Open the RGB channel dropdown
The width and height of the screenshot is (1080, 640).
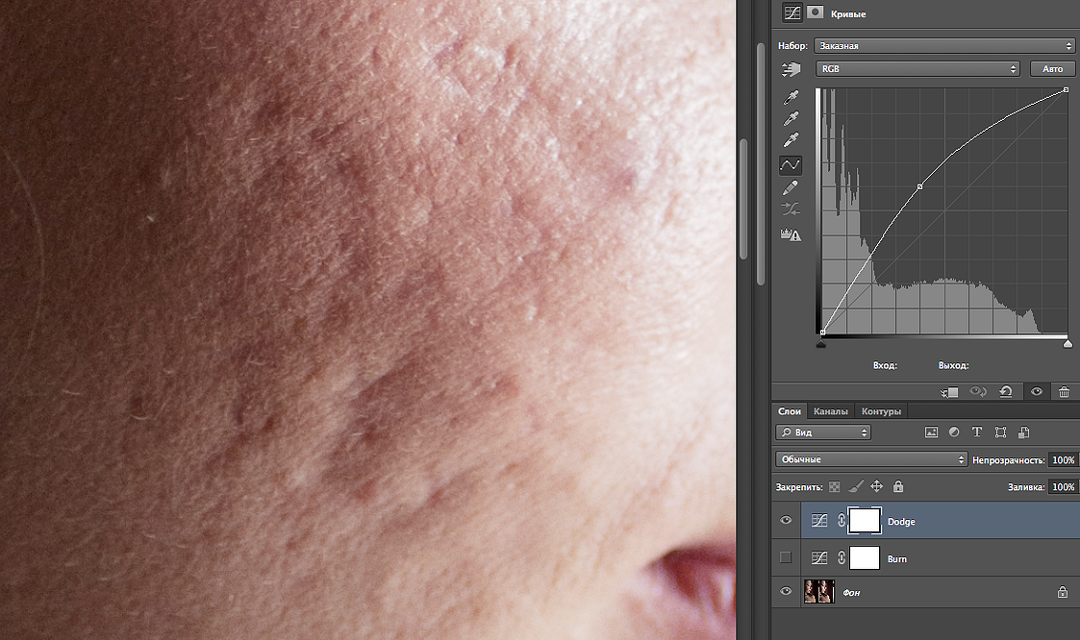tap(917, 69)
